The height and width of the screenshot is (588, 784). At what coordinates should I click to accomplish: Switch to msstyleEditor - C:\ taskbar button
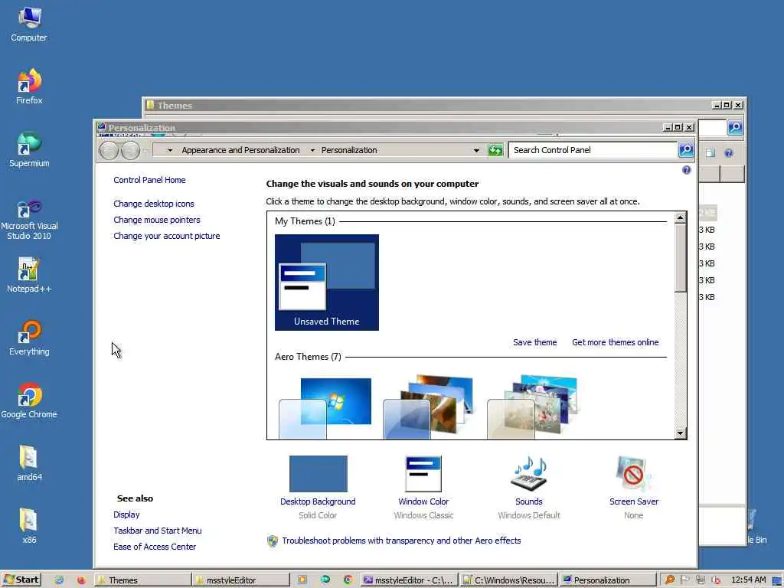pos(409,580)
